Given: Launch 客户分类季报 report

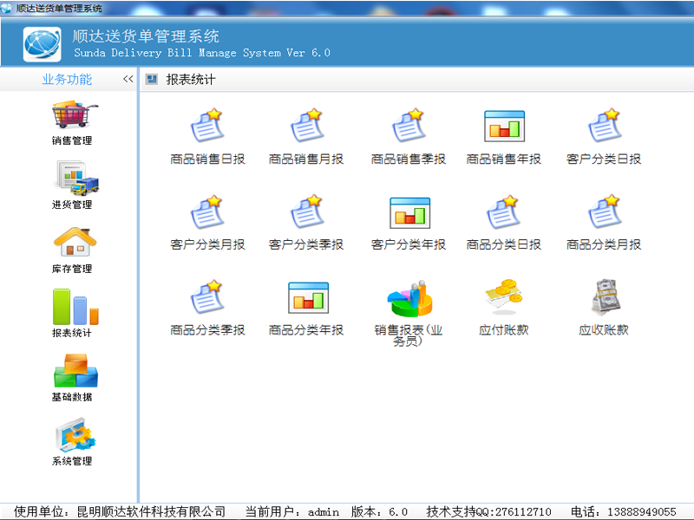Looking at the screenshot, I should pos(306,213).
